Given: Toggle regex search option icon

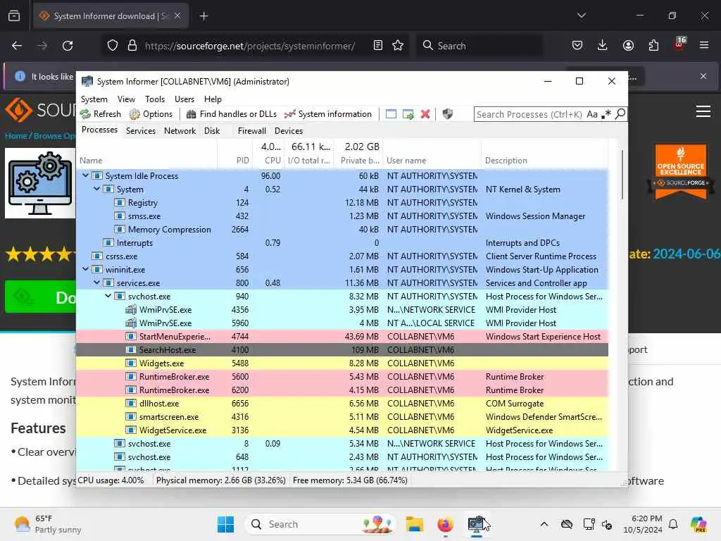Looking at the screenshot, I should [606, 114].
